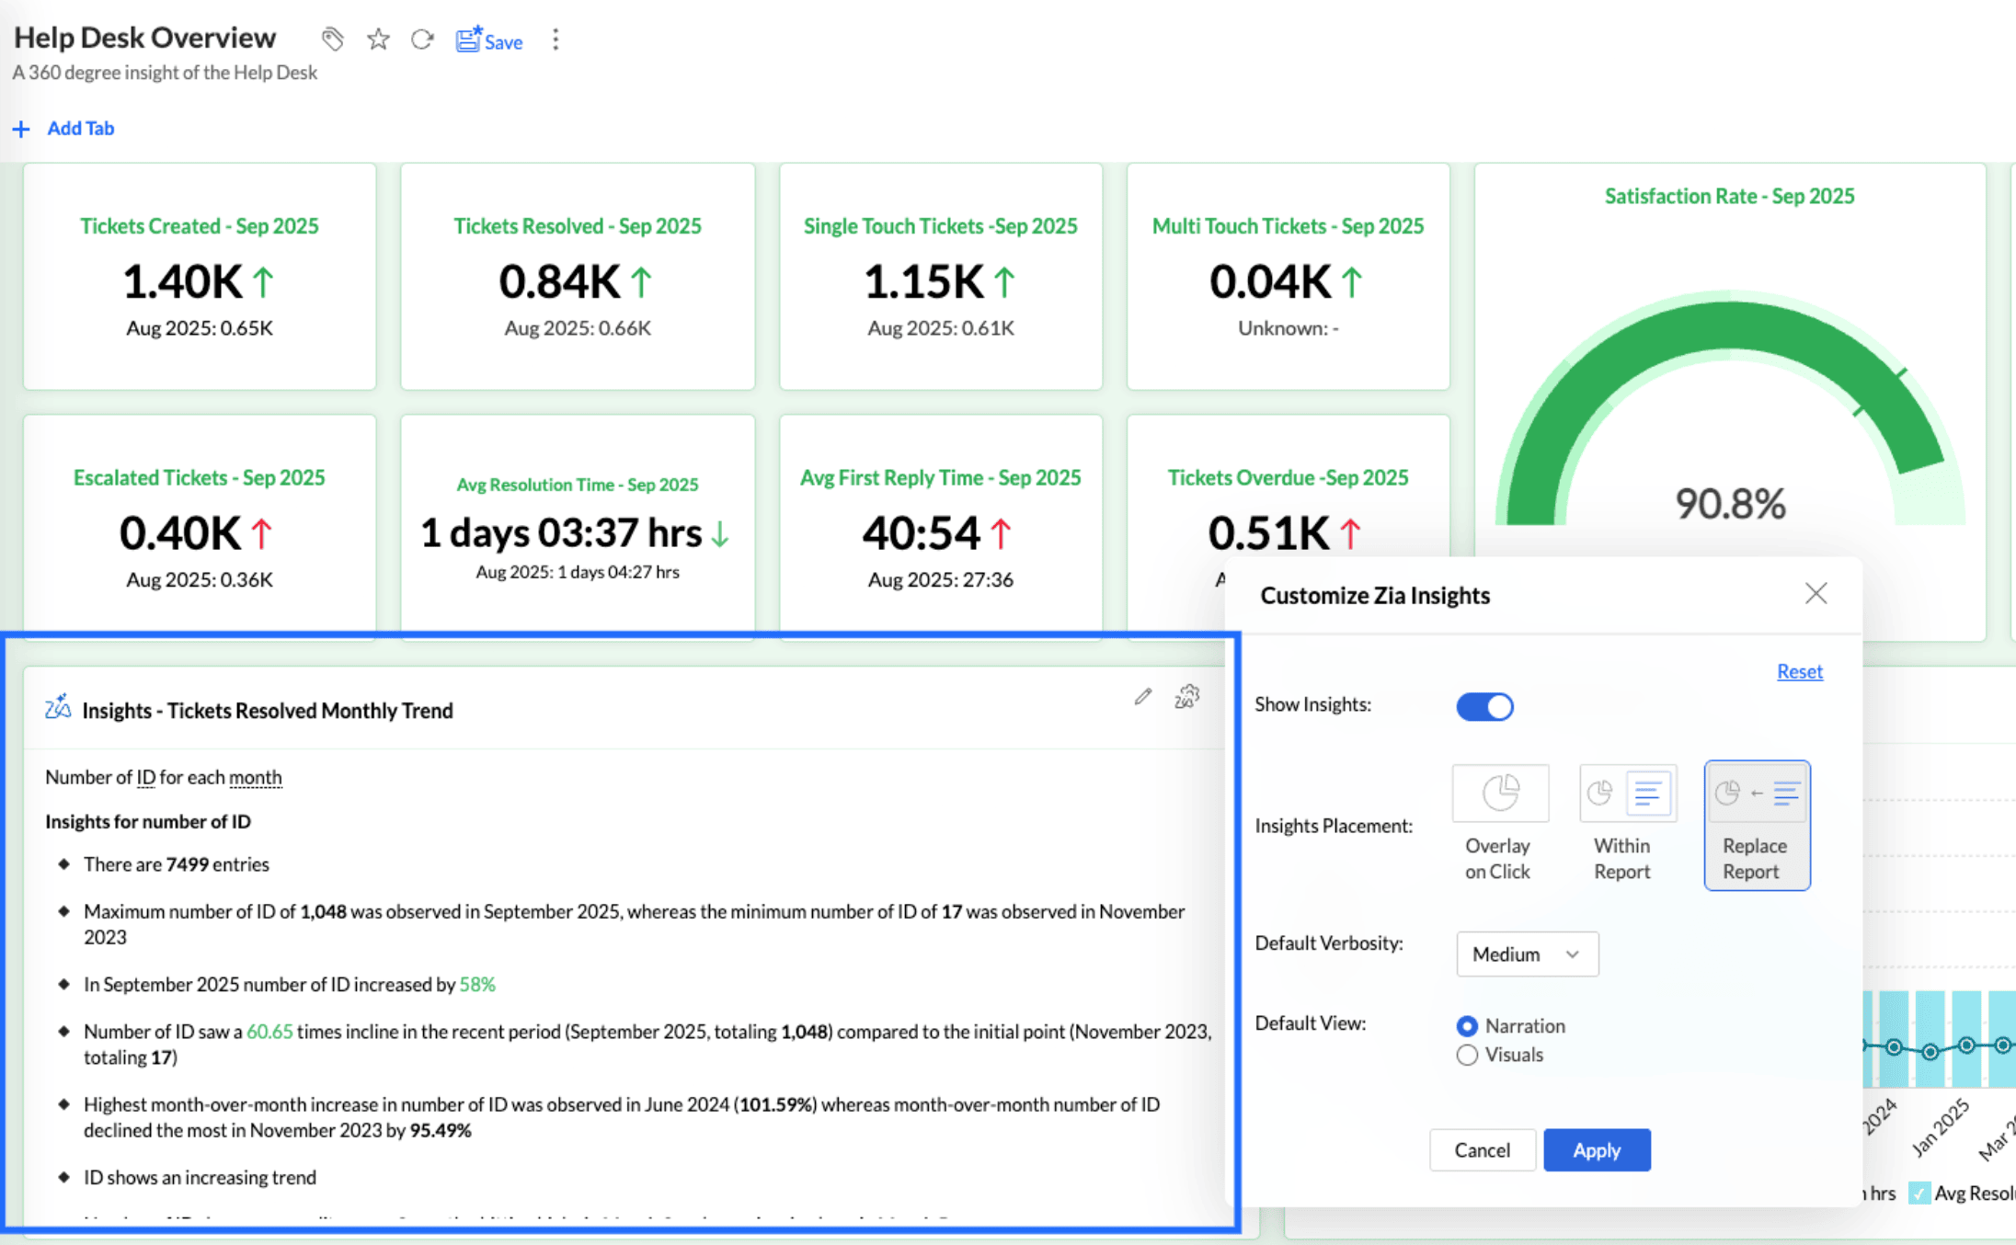This screenshot has height=1245, width=2016.
Task: Open Zia settings icon on Insights widget
Action: pos(1187,697)
